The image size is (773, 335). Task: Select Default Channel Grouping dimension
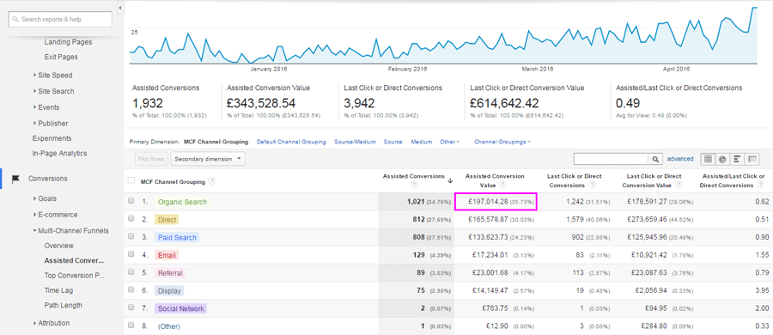pyautogui.click(x=291, y=142)
